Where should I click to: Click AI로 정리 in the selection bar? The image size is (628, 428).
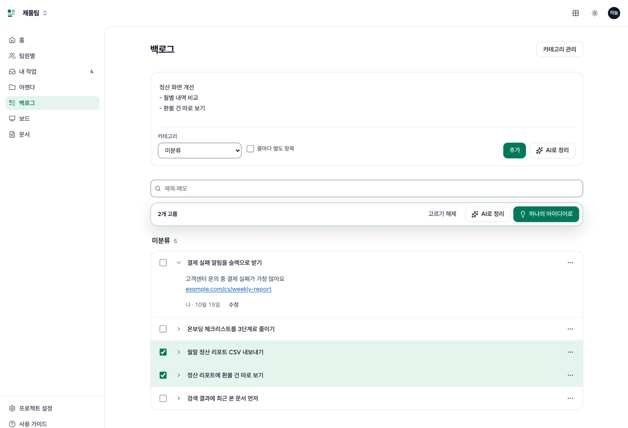tap(487, 214)
